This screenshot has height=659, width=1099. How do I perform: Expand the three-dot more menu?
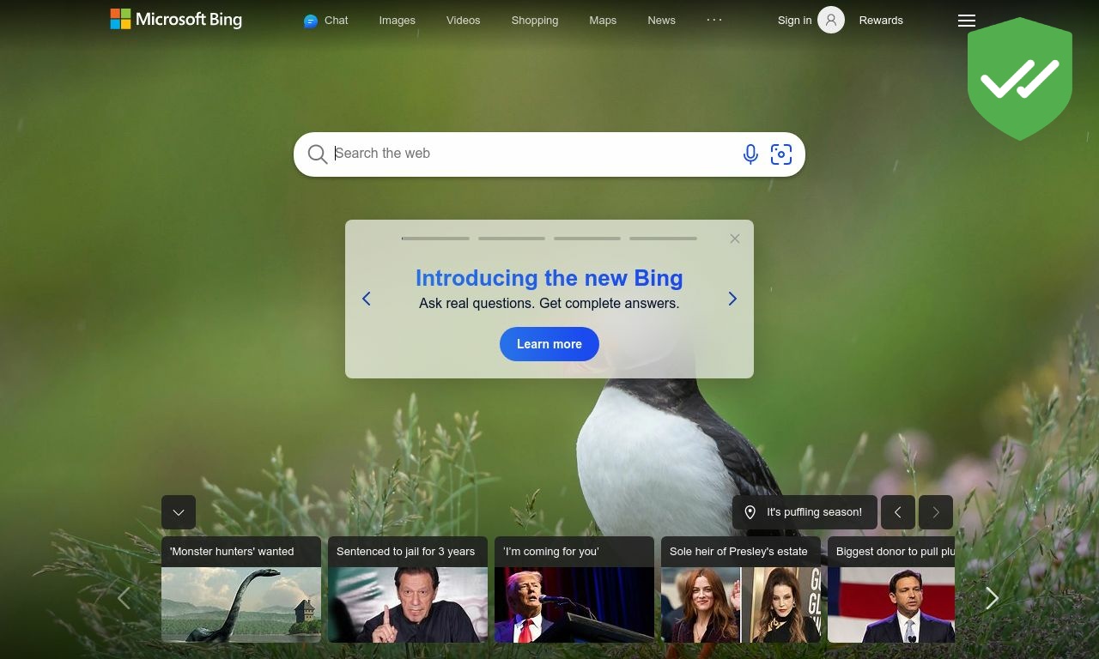point(714,20)
